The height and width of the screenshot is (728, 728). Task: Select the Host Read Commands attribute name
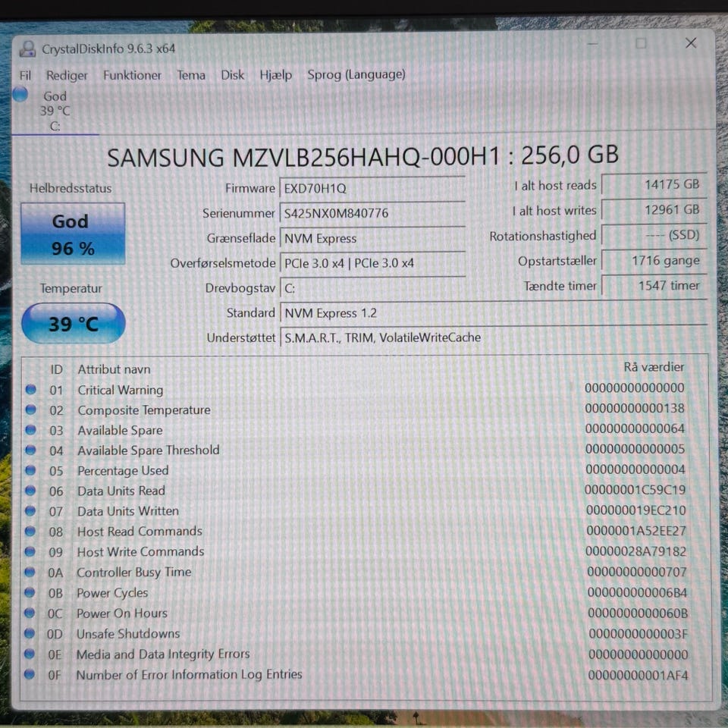pyautogui.click(x=140, y=531)
